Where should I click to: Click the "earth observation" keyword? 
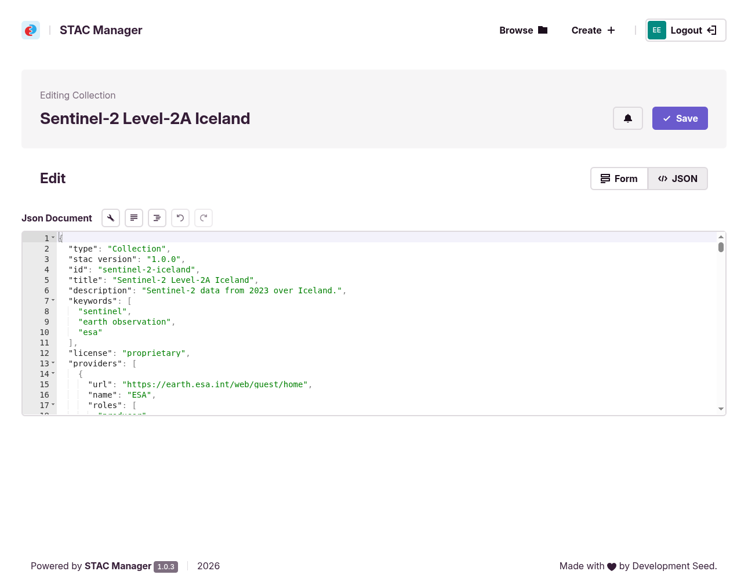click(x=125, y=322)
